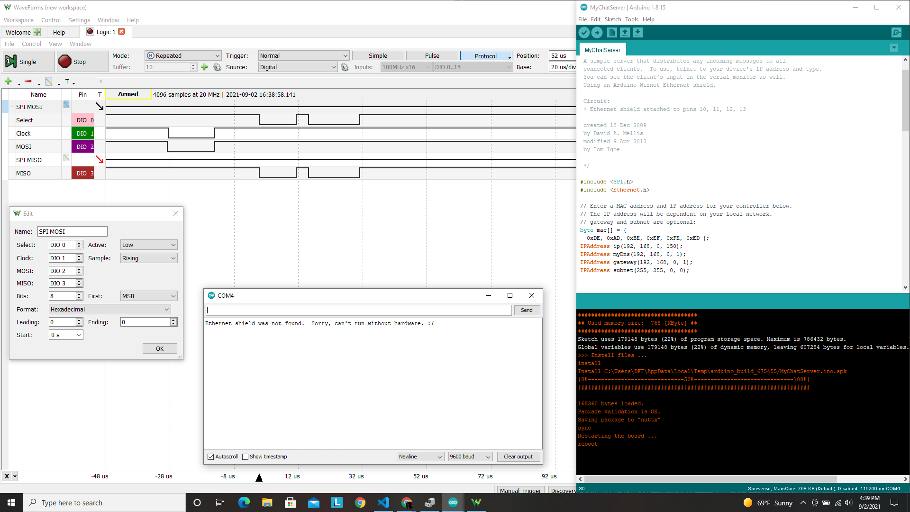910x512 pixels.
Task: Open the Sample Rising dropdown
Action: [149, 258]
